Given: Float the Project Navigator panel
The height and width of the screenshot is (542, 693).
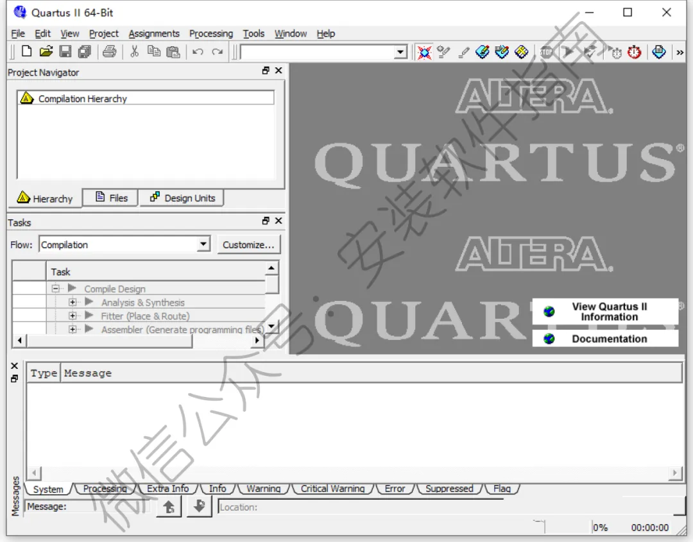Looking at the screenshot, I should click(266, 70).
